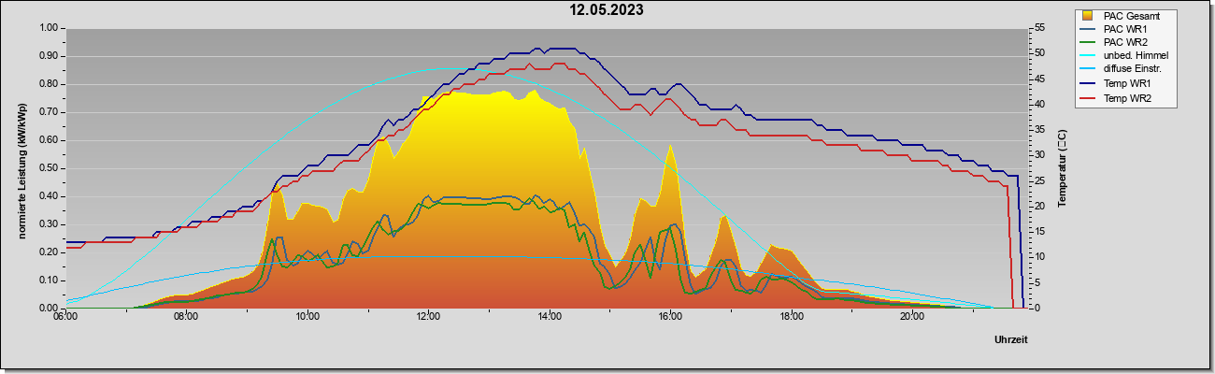Click the 0.00 value on power axis
The height and width of the screenshot is (374, 1215).
coord(48,308)
